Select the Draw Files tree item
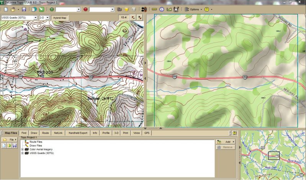 tap(36, 146)
